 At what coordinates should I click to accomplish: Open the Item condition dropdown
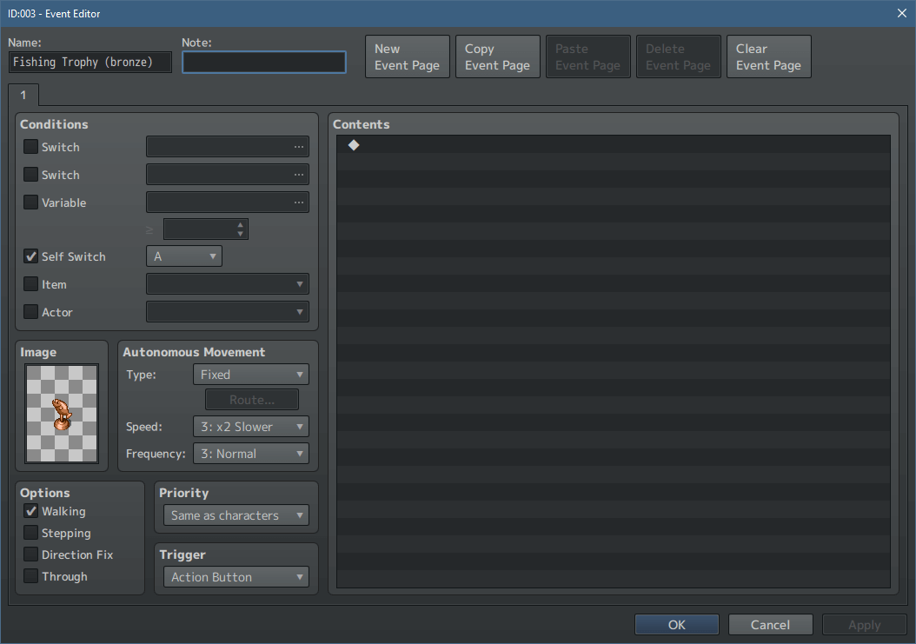pyautogui.click(x=227, y=284)
